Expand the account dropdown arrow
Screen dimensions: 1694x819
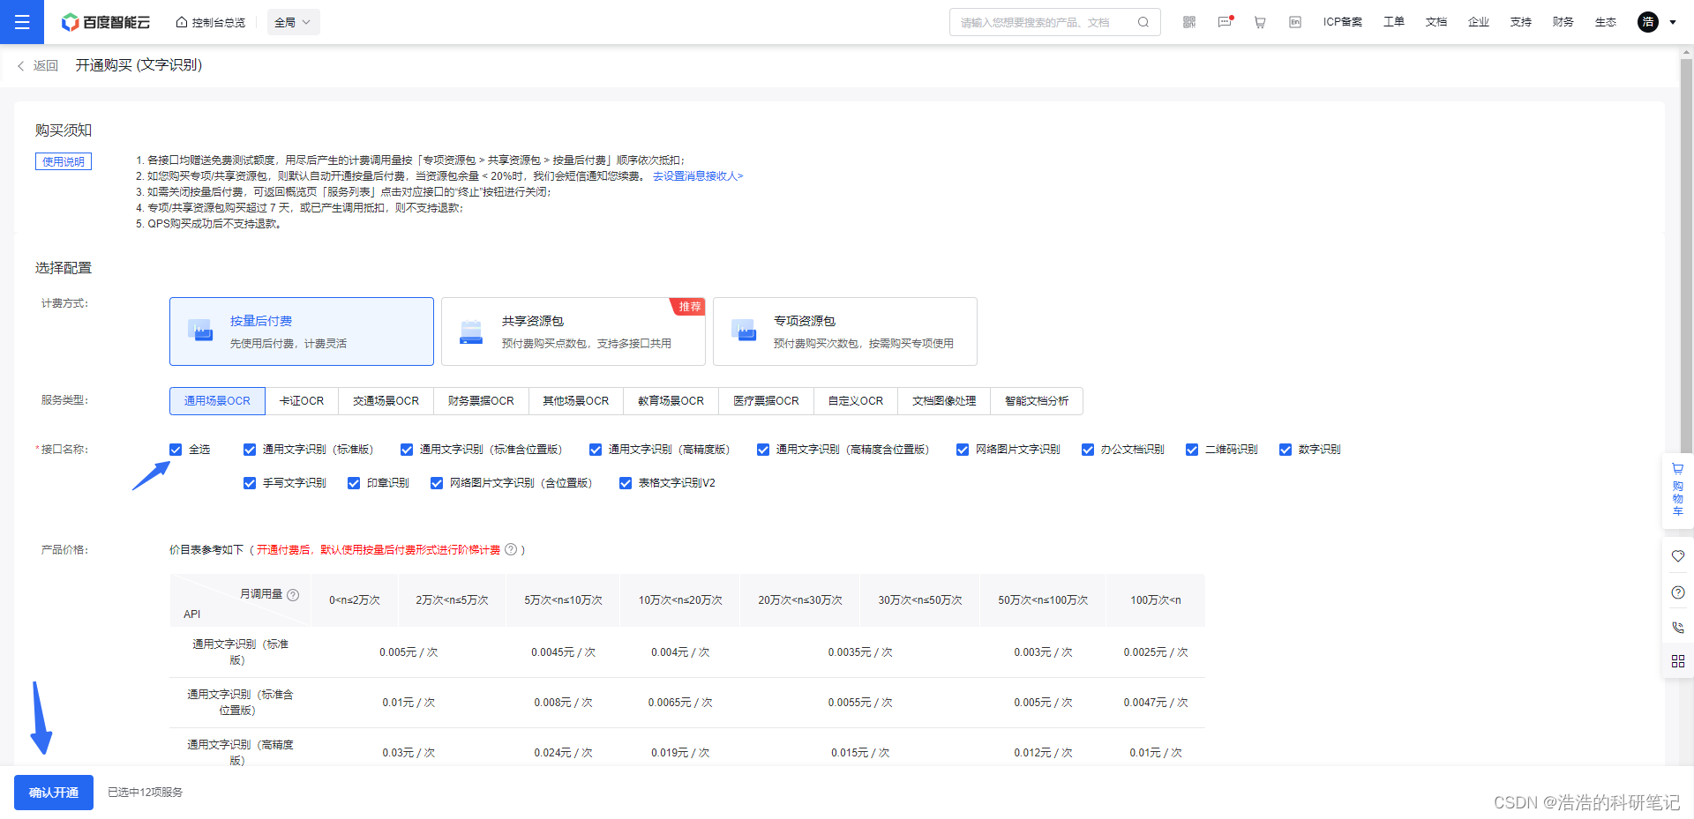pos(1673,22)
